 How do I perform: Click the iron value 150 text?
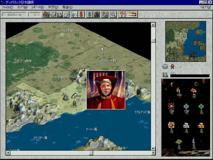(x=187, y=111)
